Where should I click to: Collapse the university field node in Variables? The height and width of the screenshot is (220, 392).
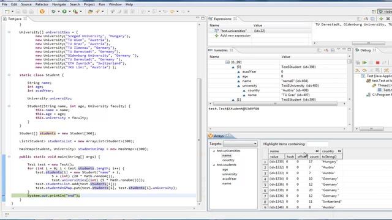[238, 86]
